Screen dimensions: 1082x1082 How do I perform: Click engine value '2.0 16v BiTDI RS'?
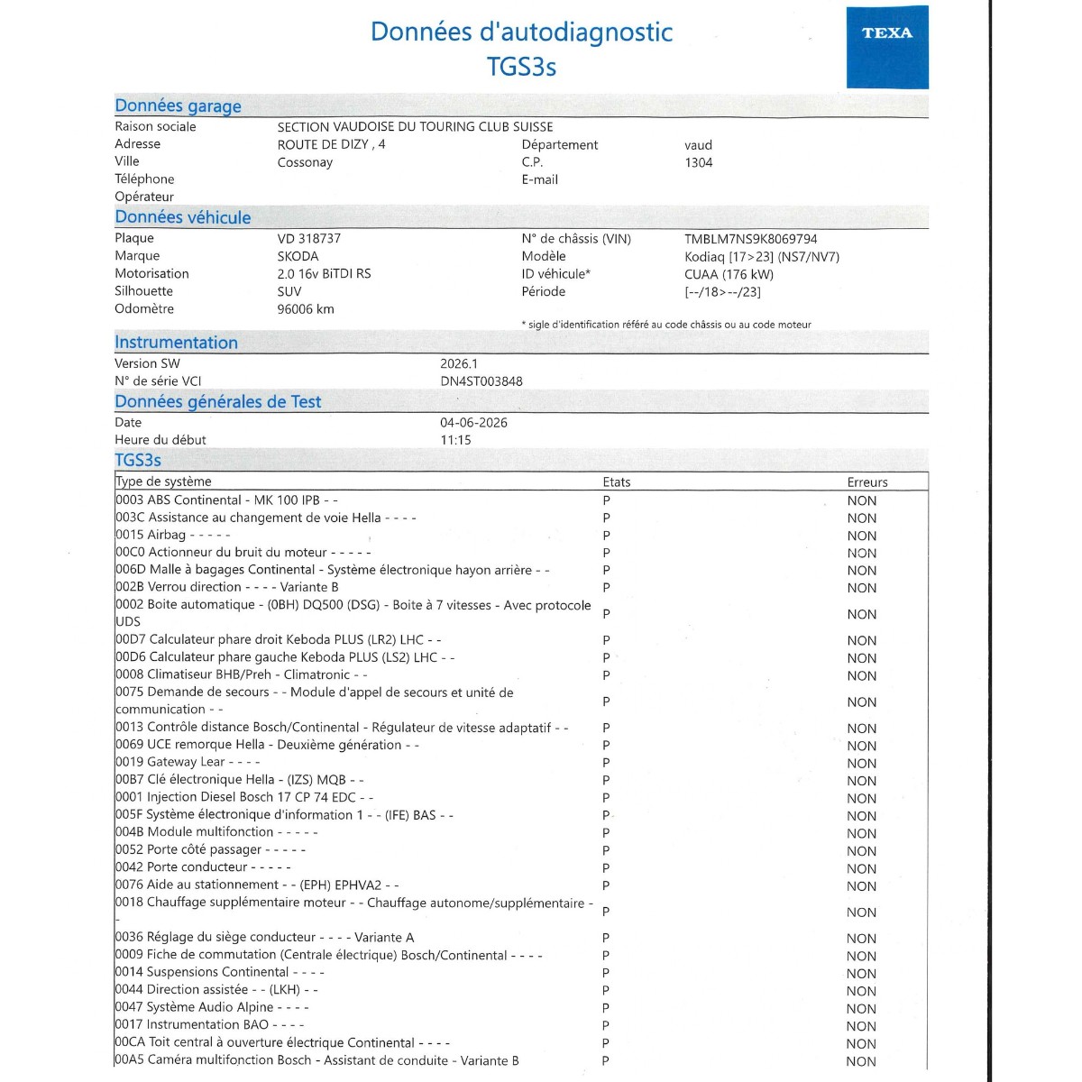coord(324,273)
